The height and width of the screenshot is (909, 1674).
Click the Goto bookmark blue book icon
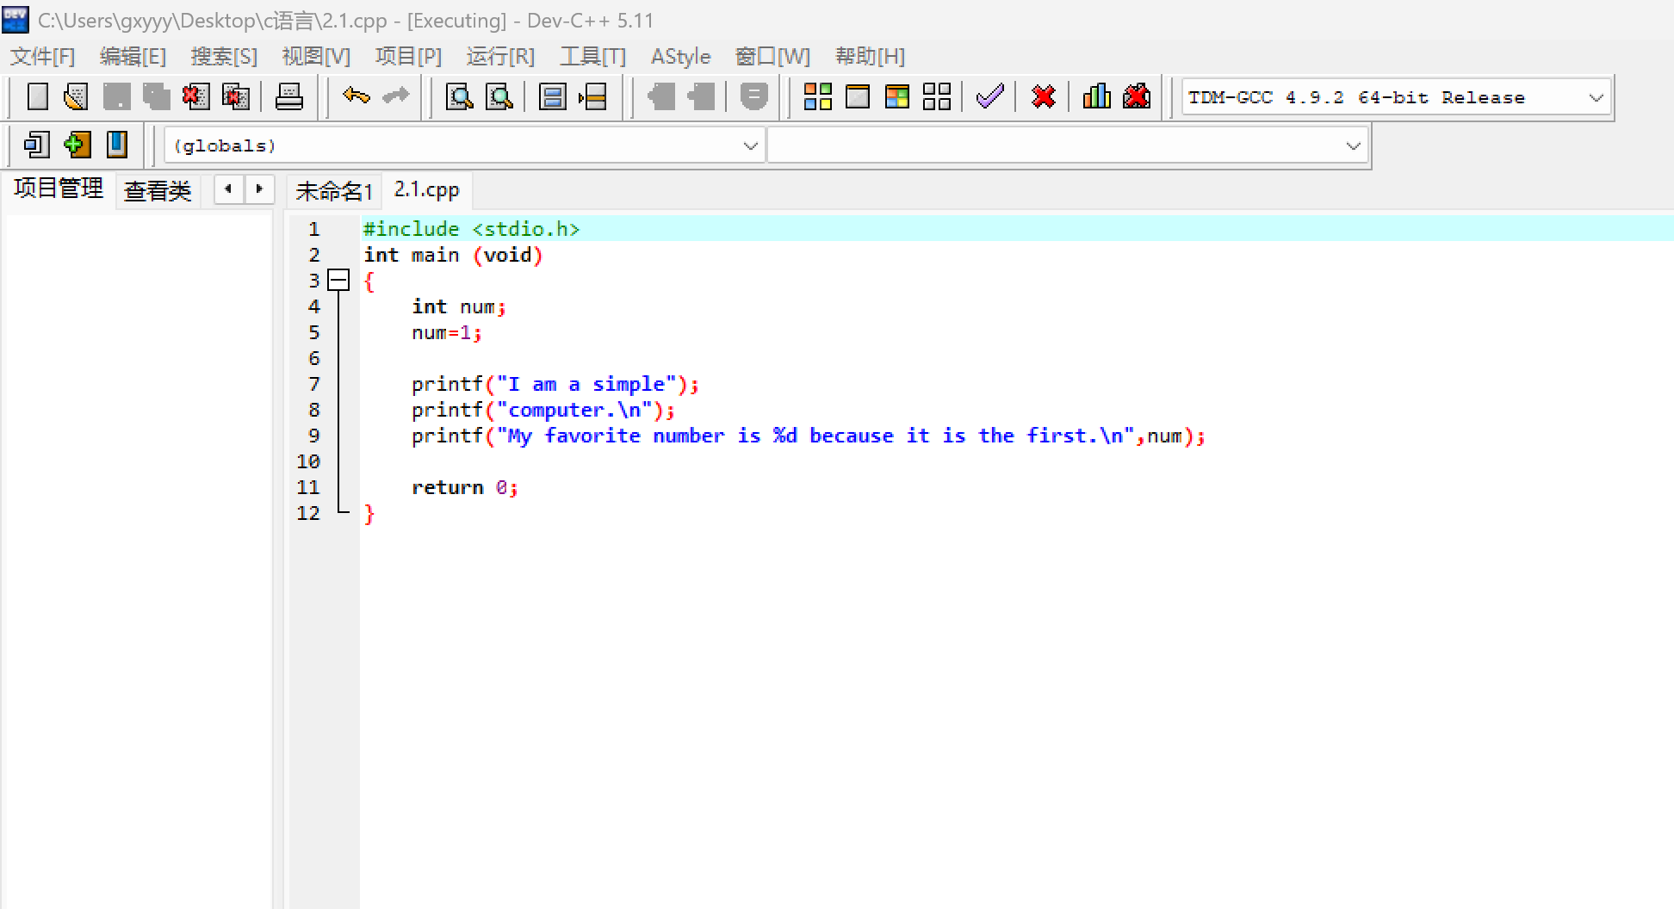116,145
